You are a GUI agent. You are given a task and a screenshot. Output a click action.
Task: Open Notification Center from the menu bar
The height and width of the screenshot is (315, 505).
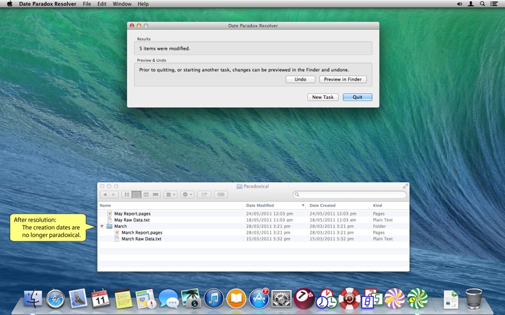coord(494,4)
